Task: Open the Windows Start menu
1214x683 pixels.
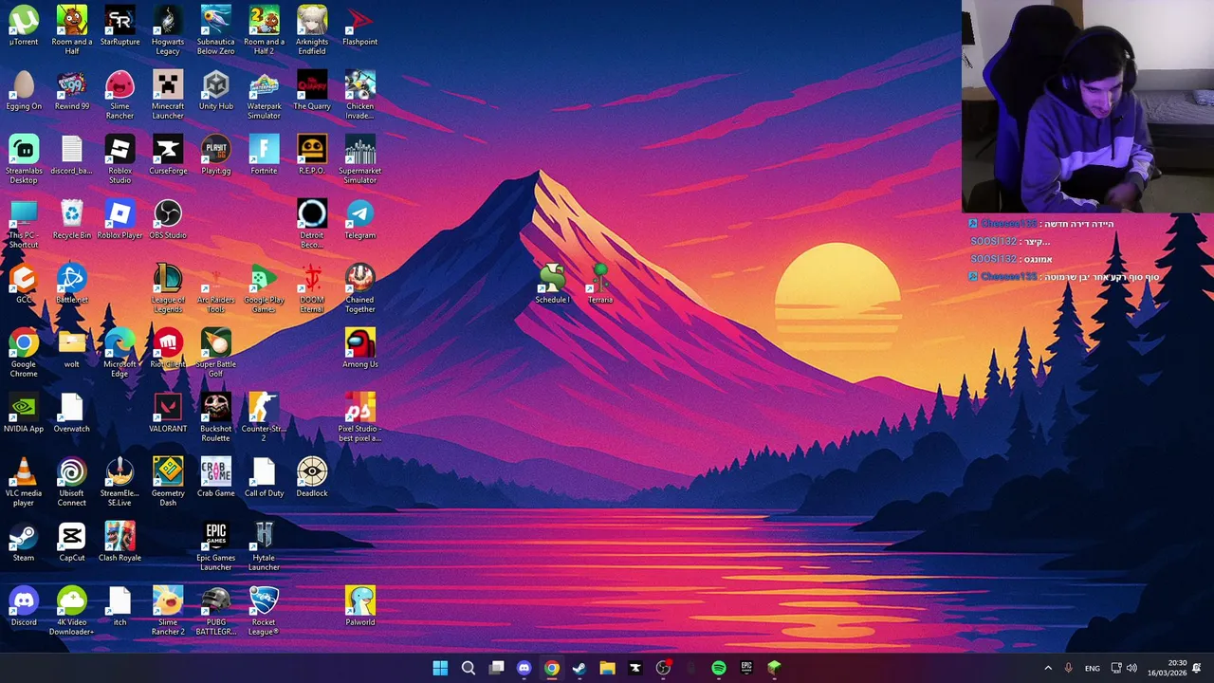Action: (x=440, y=668)
